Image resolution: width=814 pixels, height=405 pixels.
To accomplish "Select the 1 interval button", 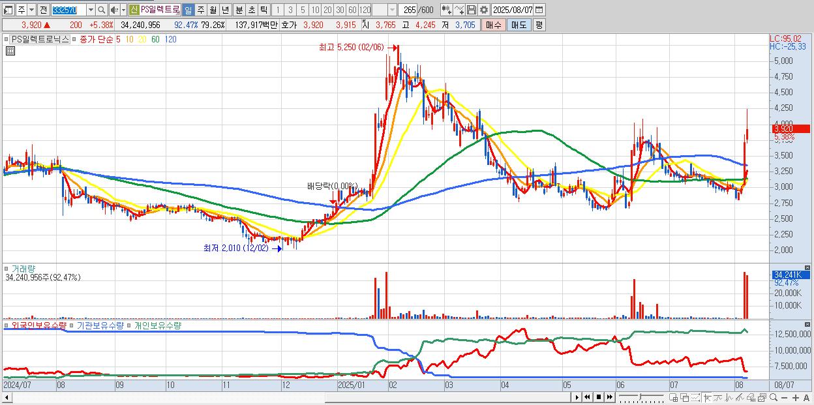I will [277, 10].
